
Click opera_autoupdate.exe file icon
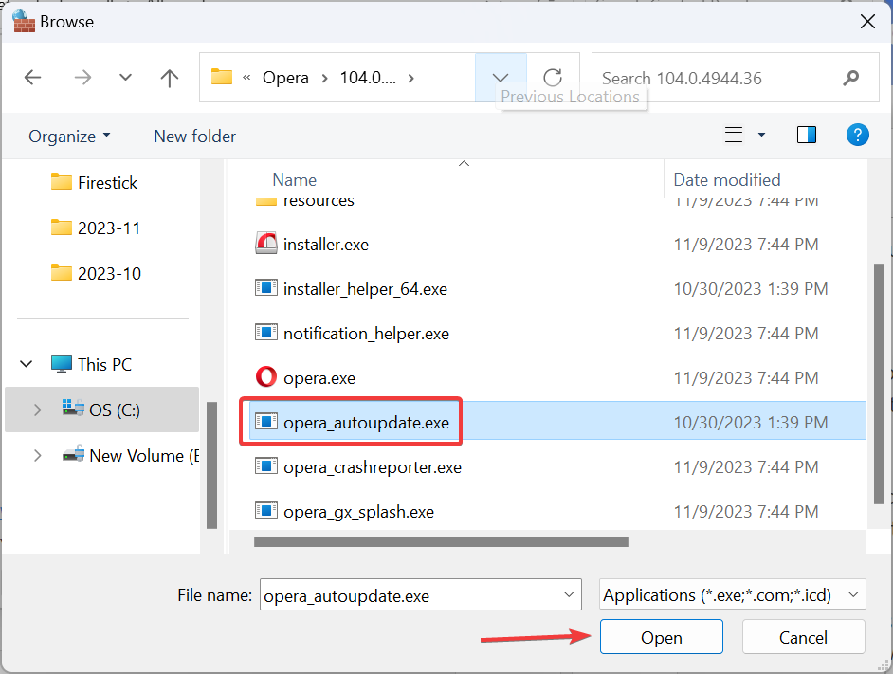(x=266, y=422)
